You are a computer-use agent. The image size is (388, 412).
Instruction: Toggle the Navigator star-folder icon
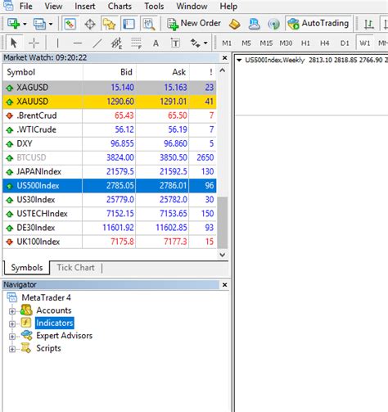tap(109, 24)
